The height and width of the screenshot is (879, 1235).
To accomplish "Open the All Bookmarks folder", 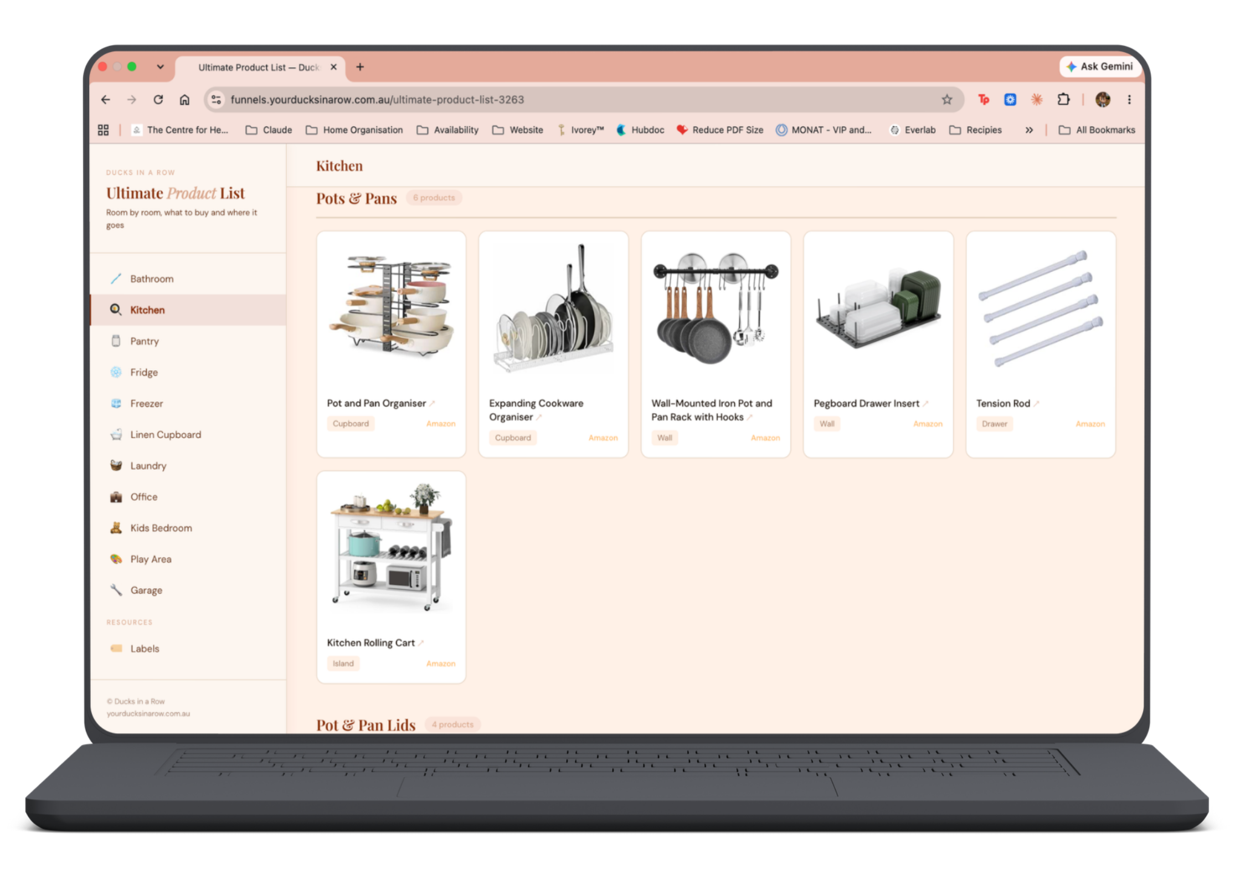I will (x=1097, y=130).
